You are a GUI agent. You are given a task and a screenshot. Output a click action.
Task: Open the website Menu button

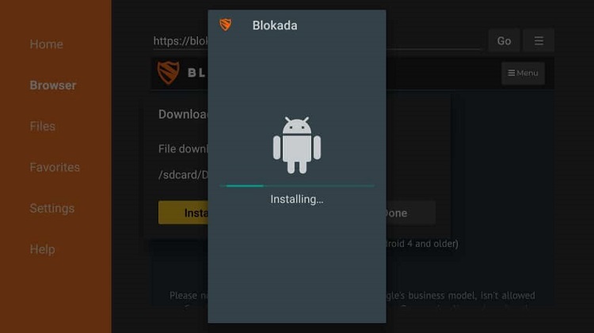(524, 73)
